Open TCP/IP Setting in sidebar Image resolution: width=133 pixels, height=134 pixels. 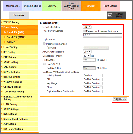pyautogui.click(x=19, y=22)
